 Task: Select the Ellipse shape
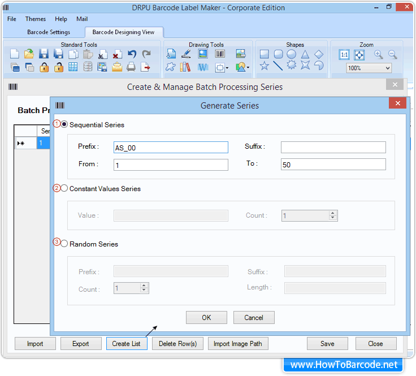click(291, 54)
